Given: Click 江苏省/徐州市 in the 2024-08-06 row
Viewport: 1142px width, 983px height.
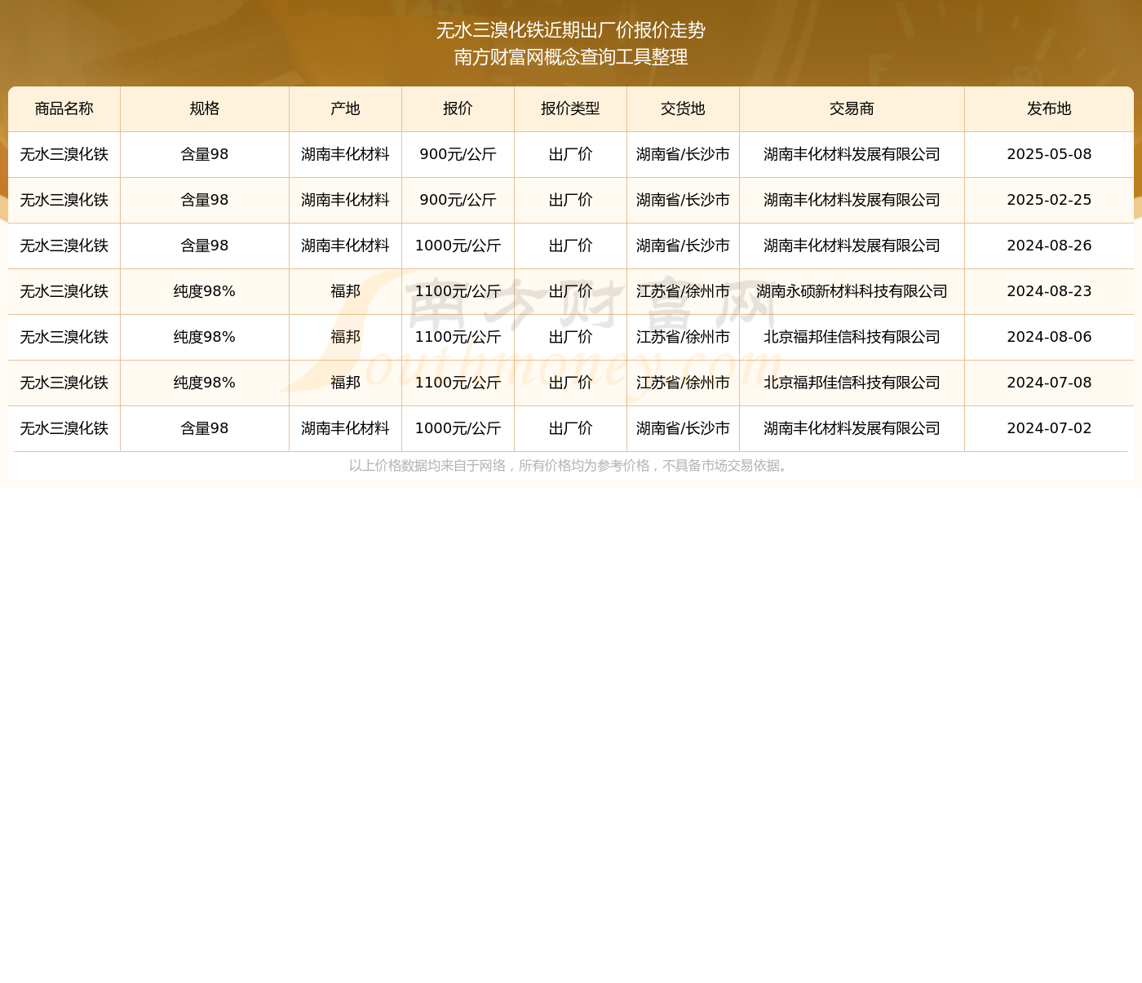Looking at the screenshot, I should pyautogui.click(x=683, y=337).
